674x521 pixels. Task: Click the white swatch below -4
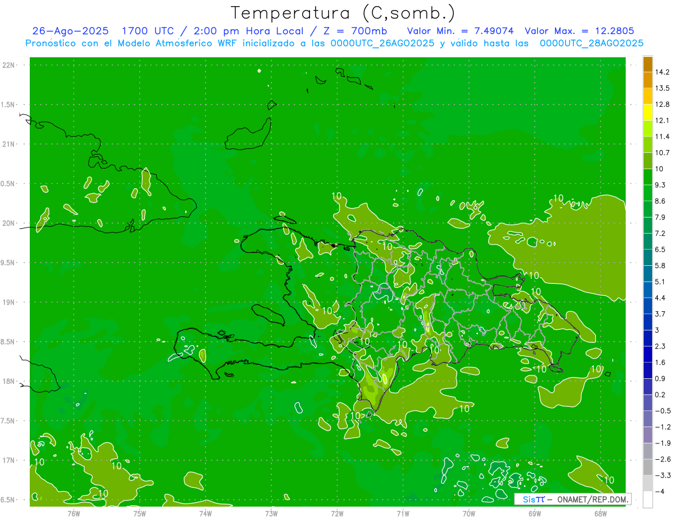(648, 500)
